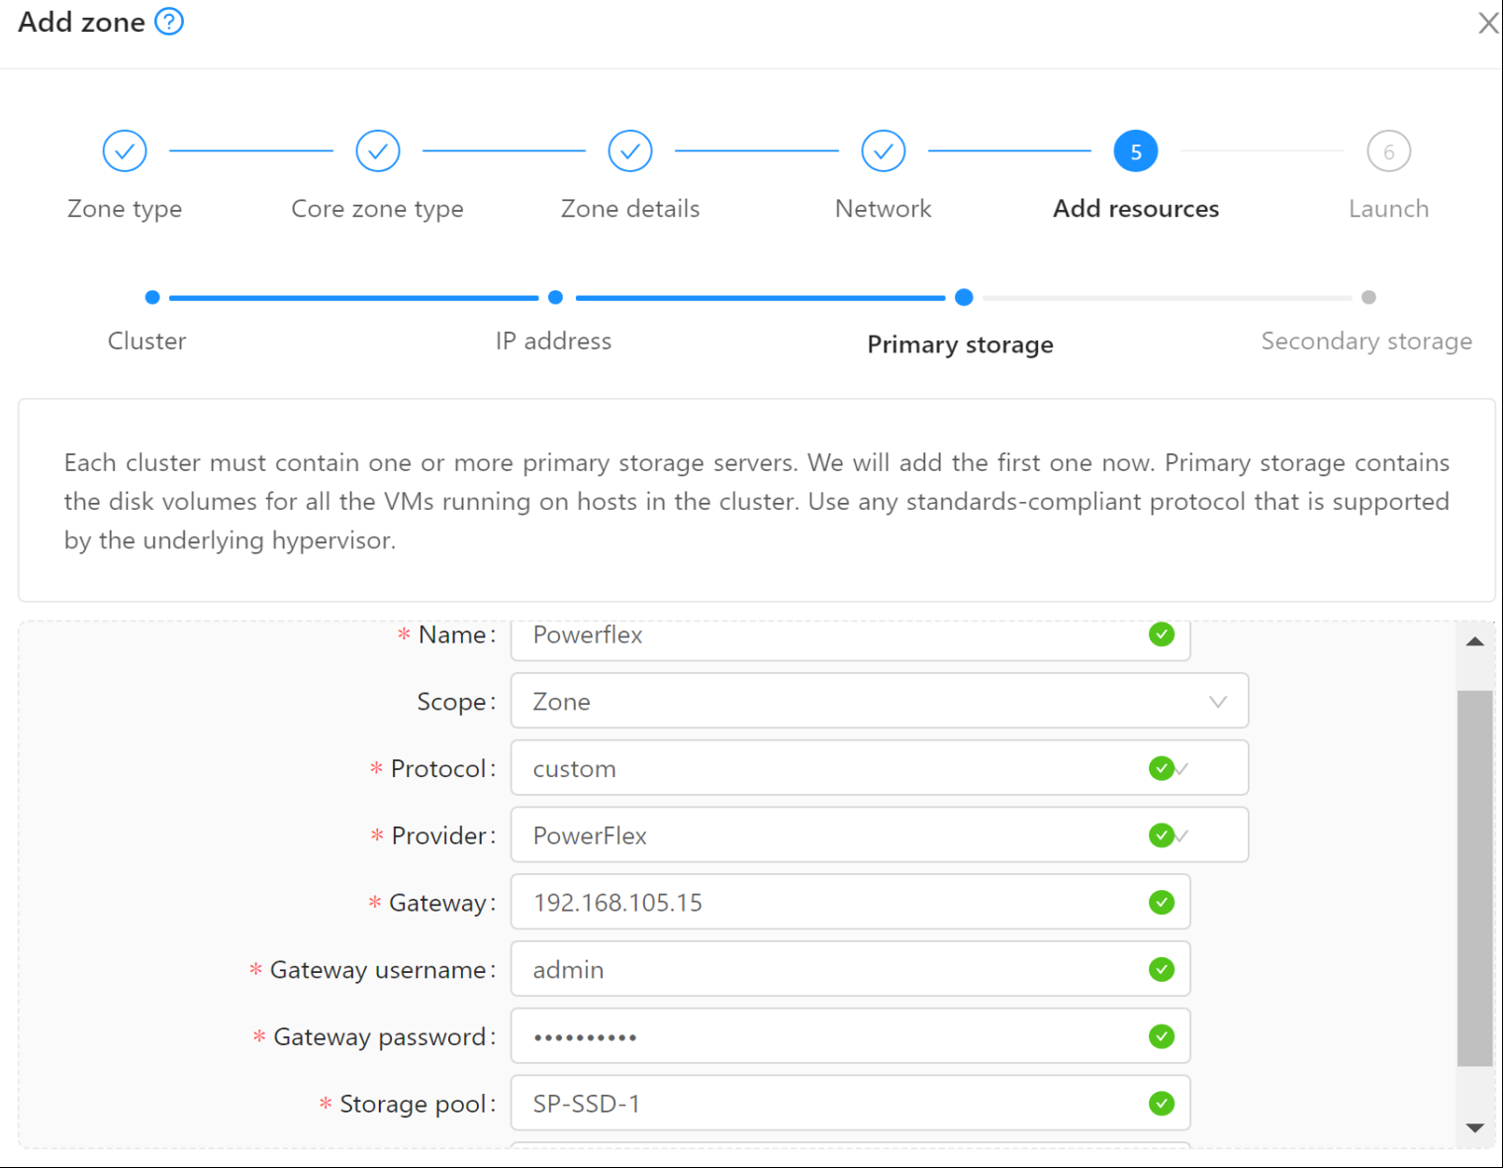Image resolution: width=1504 pixels, height=1169 pixels.
Task: Focus the Gateway username field with admin
Action: [x=851, y=969]
